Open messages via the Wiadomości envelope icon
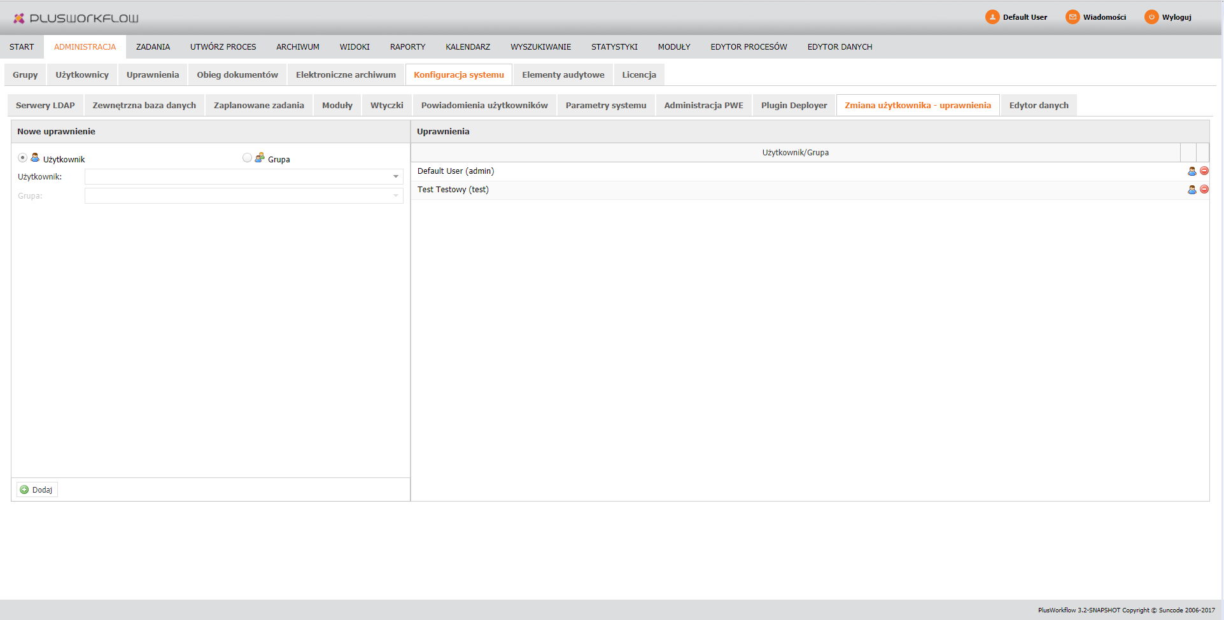Screen dimensions: 1224x620 pyautogui.click(x=1073, y=17)
